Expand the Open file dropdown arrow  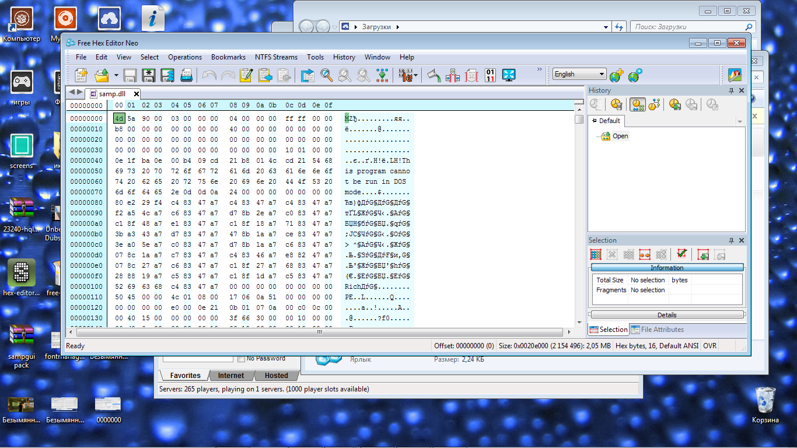coord(116,75)
